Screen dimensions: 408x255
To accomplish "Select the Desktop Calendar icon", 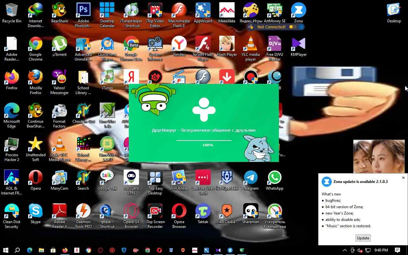I will [107, 15].
